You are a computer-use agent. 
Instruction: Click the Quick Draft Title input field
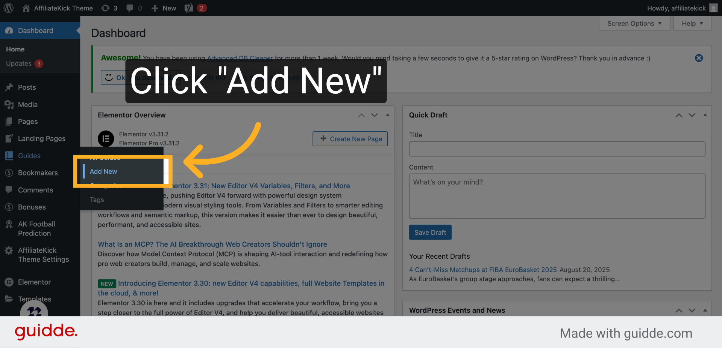pyautogui.click(x=557, y=149)
